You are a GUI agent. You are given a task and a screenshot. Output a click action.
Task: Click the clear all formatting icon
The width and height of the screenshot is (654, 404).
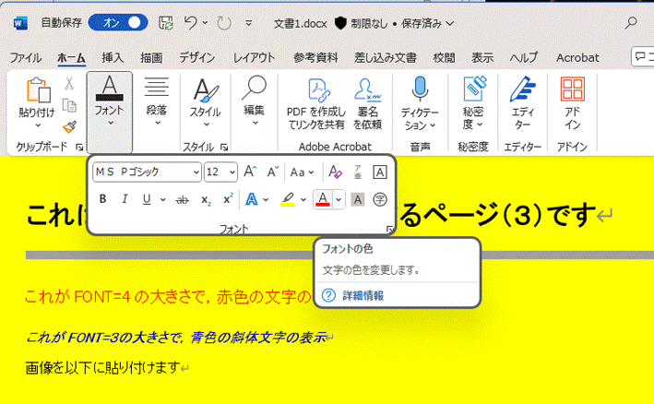point(335,172)
